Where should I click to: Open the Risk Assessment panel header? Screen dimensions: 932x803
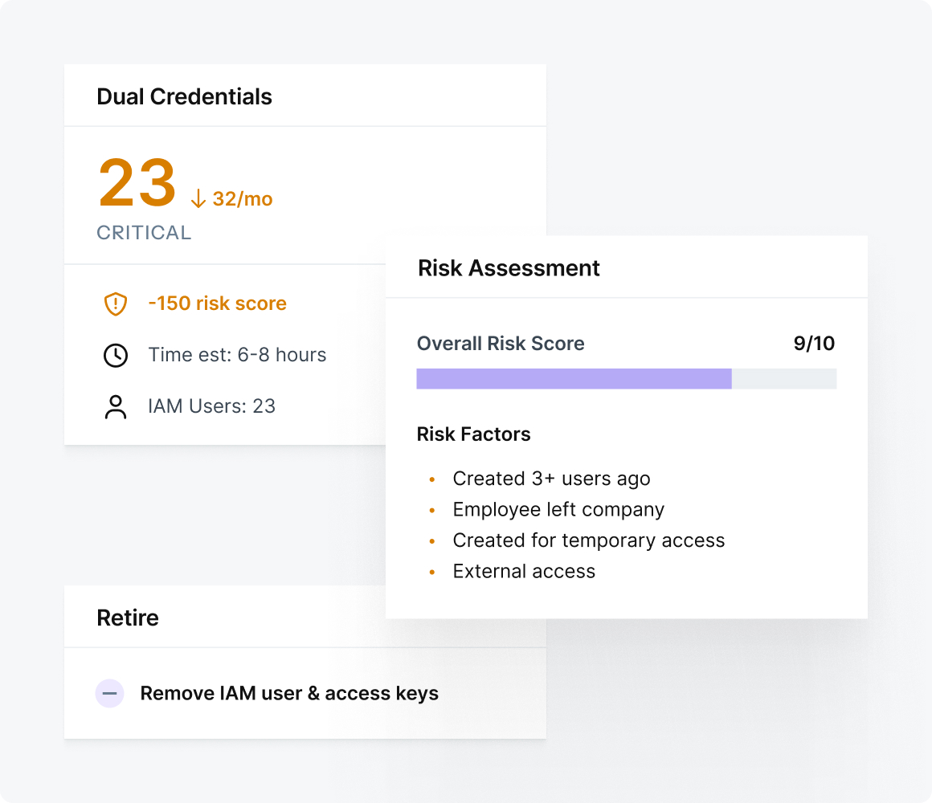pyautogui.click(x=509, y=268)
